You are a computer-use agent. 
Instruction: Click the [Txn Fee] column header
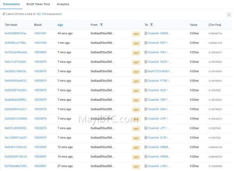point(215,25)
